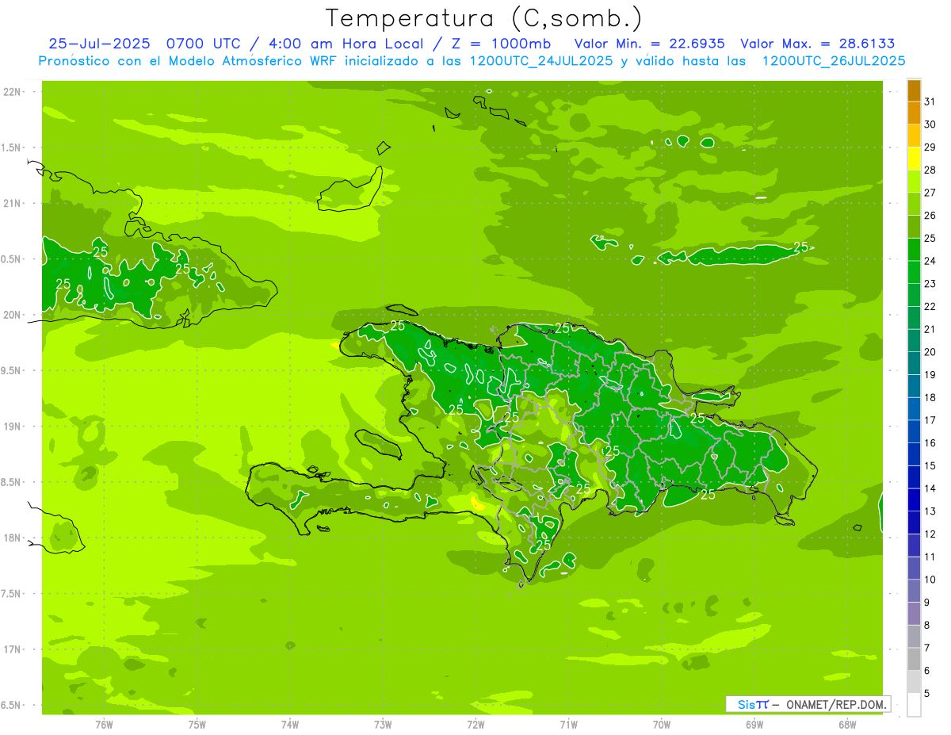Select the "Z = 1000mb" level label

tap(501, 44)
